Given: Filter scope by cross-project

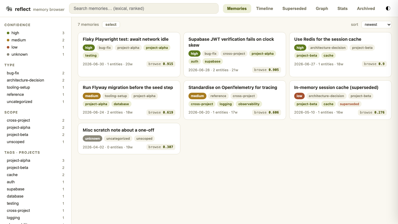Looking at the screenshot, I should click(x=35, y=120).
